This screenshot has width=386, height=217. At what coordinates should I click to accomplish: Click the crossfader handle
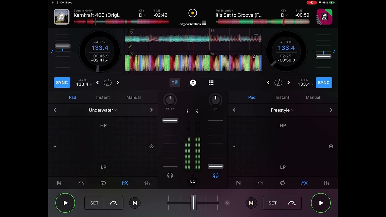(x=193, y=203)
